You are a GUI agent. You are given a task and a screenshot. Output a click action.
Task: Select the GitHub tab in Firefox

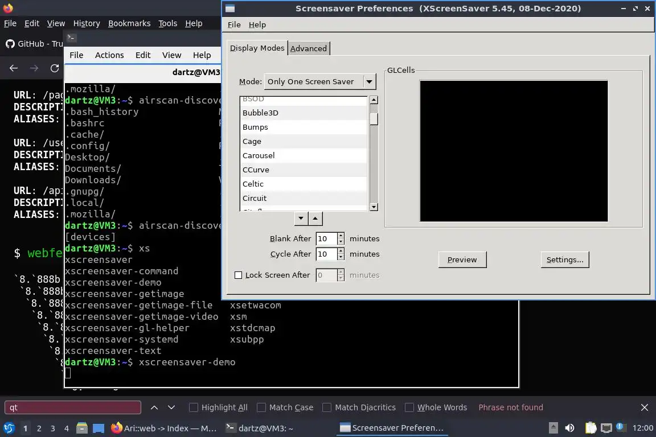point(34,43)
